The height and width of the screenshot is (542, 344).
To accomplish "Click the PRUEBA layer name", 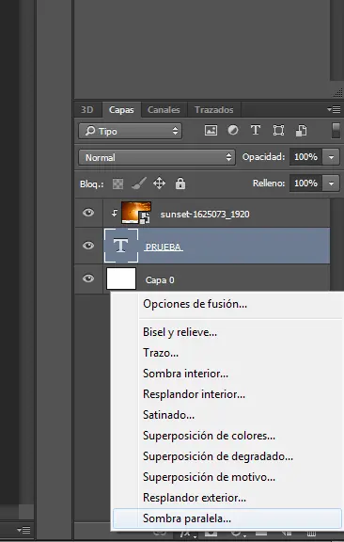I will coord(164,247).
